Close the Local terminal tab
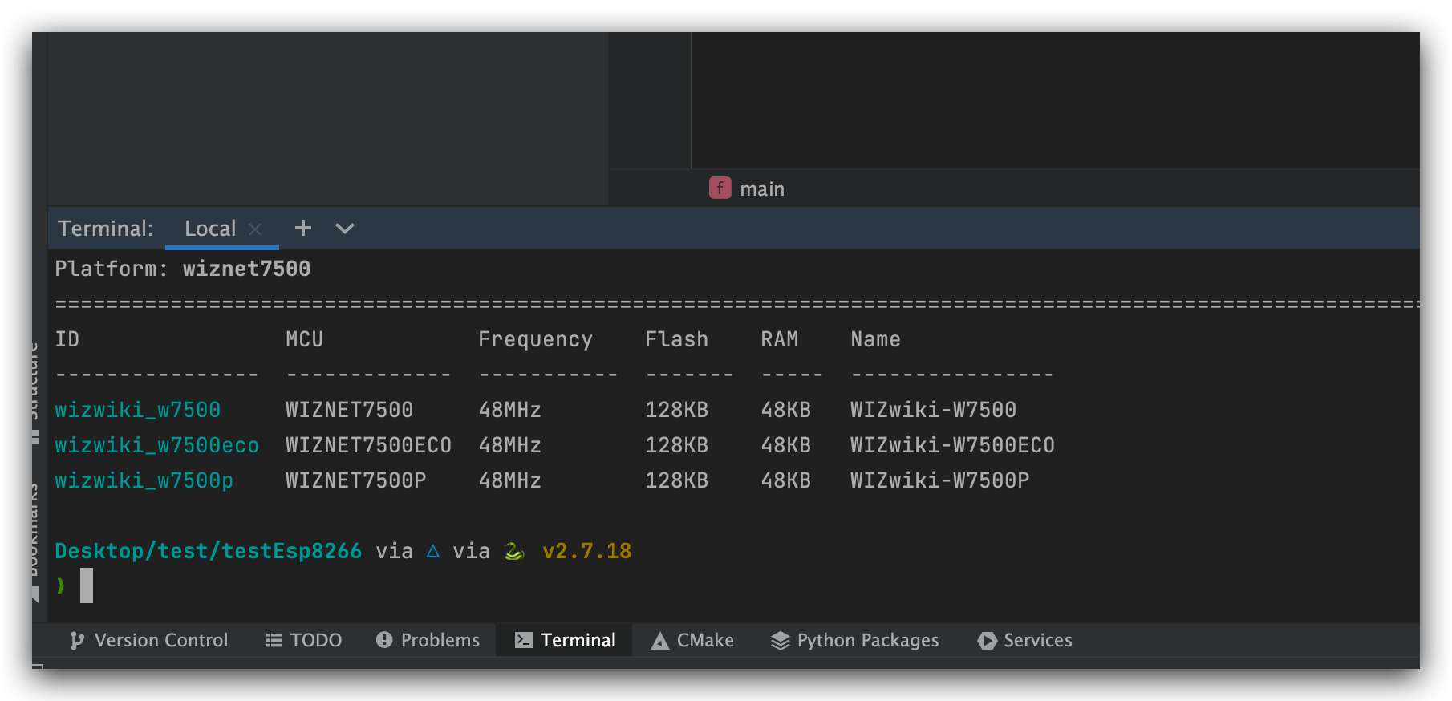 point(255,229)
